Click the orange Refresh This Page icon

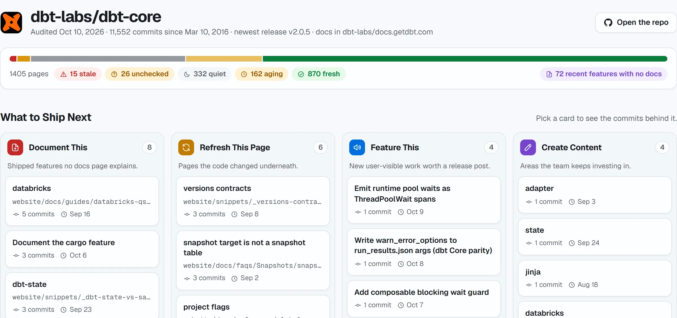(186, 147)
